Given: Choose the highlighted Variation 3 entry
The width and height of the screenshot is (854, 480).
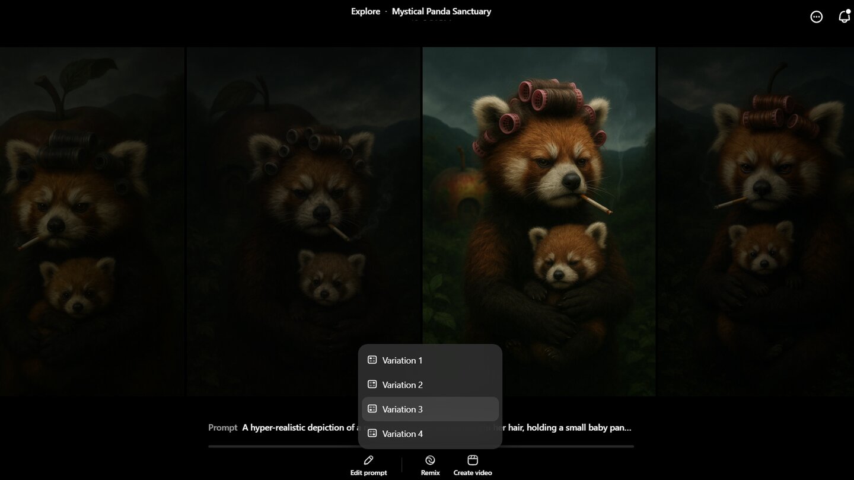Looking at the screenshot, I should [x=430, y=409].
